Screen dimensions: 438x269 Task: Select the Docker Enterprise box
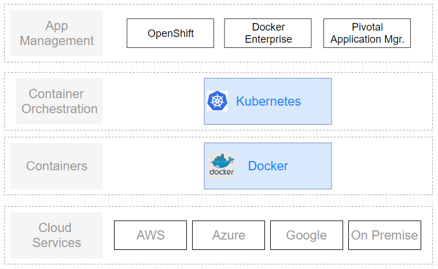pyautogui.click(x=268, y=33)
